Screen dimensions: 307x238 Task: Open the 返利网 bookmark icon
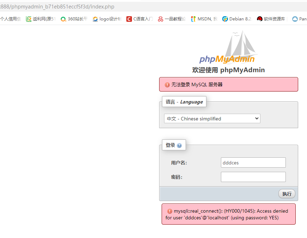[29, 19]
